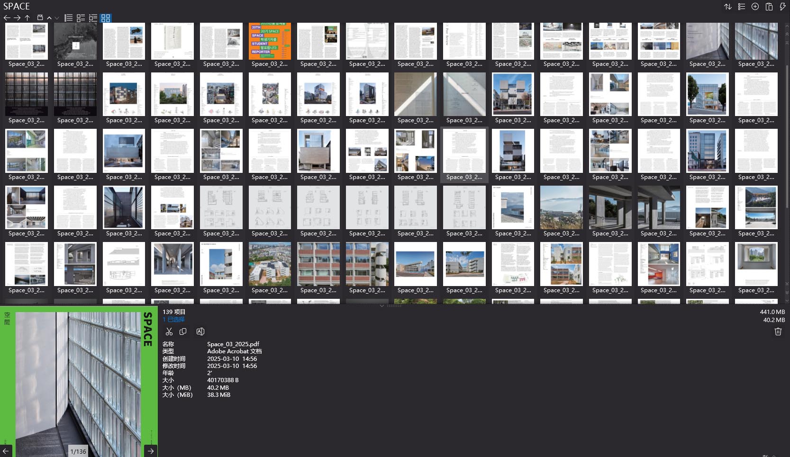790x457 pixels.
Task: Switch to plain list view mode
Action: point(69,18)
